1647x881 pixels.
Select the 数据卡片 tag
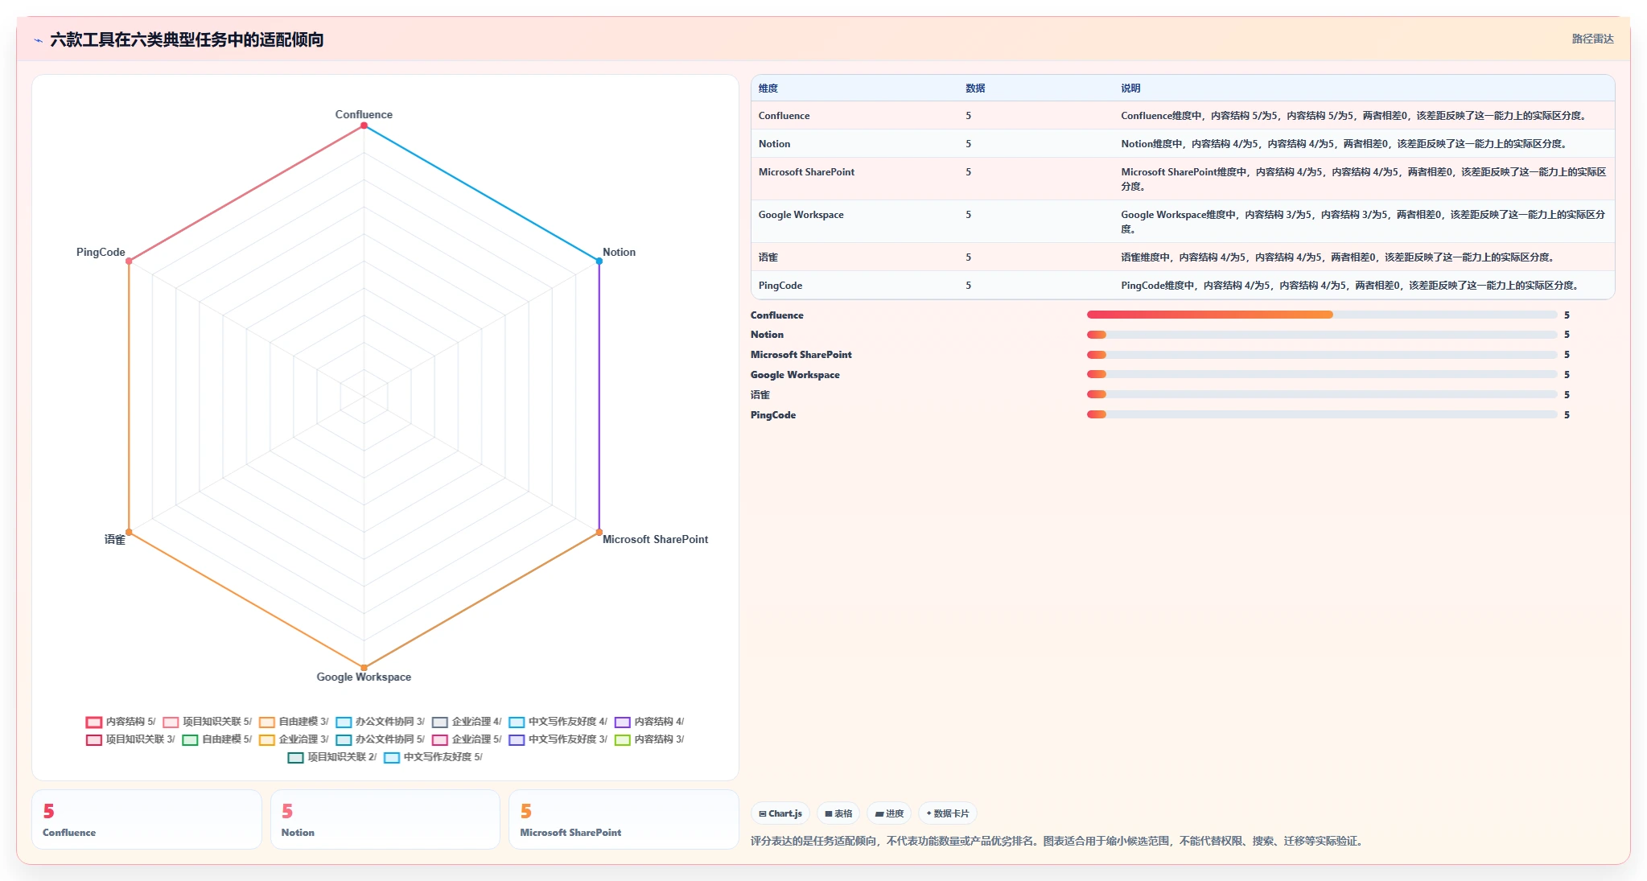(x=947, y=813)
